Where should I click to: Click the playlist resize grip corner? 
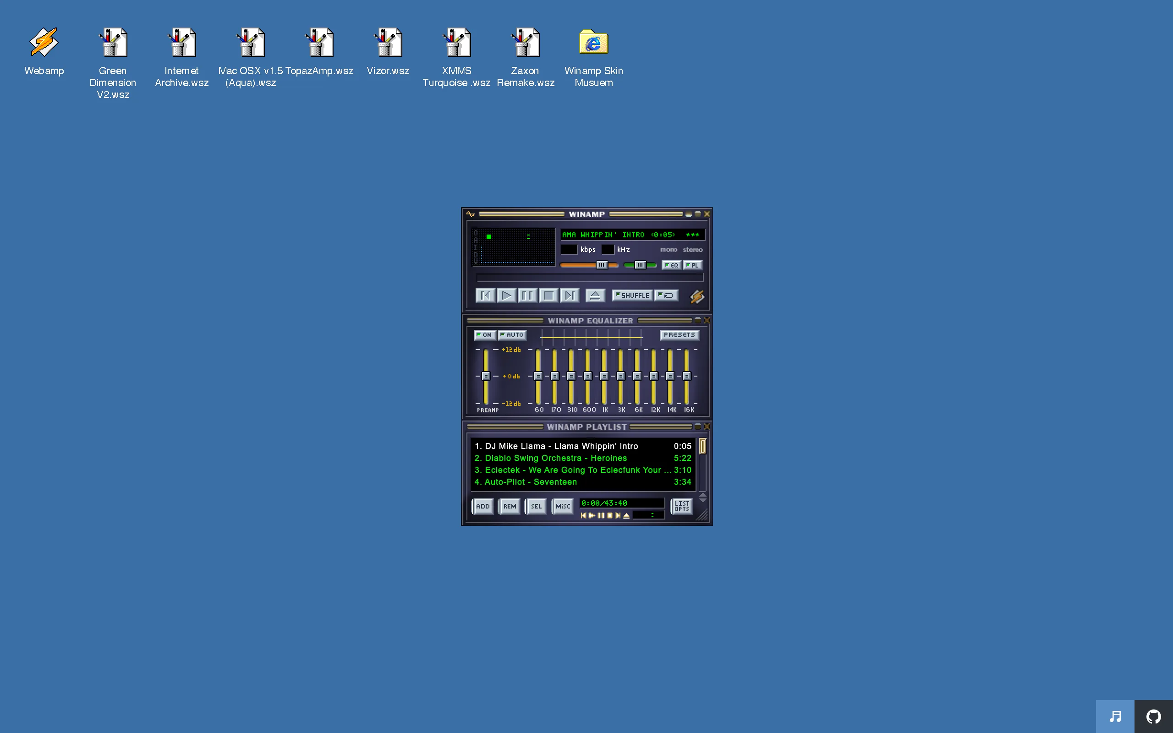click(x=702, y=515)
